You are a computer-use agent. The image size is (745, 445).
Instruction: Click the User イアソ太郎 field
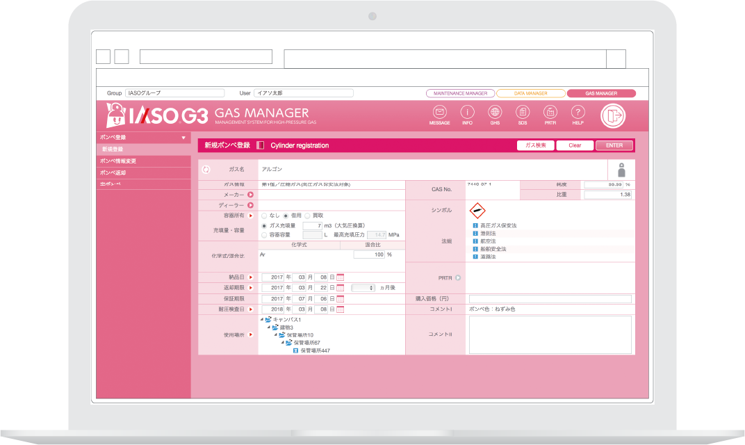pyautogui.click(x=304, y=93)
